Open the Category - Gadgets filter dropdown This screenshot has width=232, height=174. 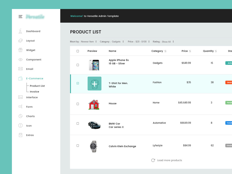(112, 41)
